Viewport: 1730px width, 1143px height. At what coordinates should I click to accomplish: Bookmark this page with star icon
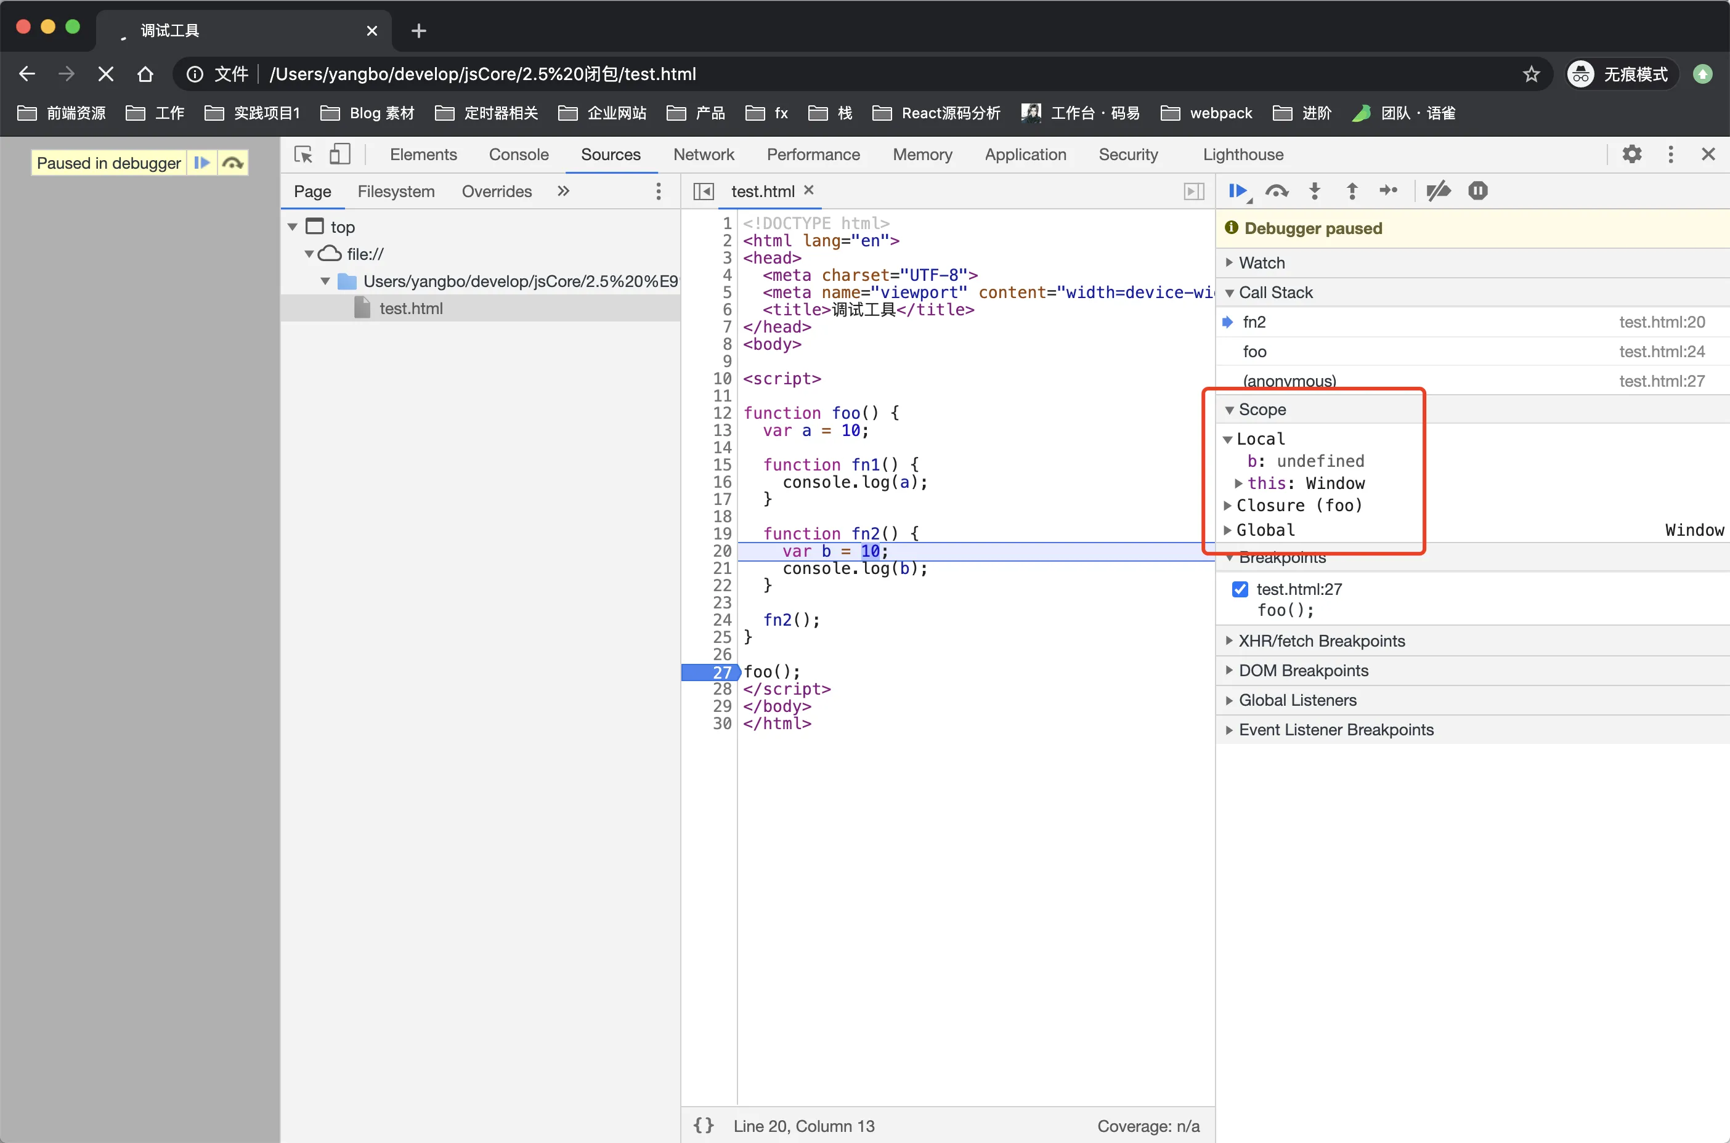(1531, 75)
